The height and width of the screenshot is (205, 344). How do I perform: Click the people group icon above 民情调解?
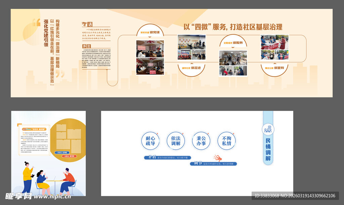point(268,128)
